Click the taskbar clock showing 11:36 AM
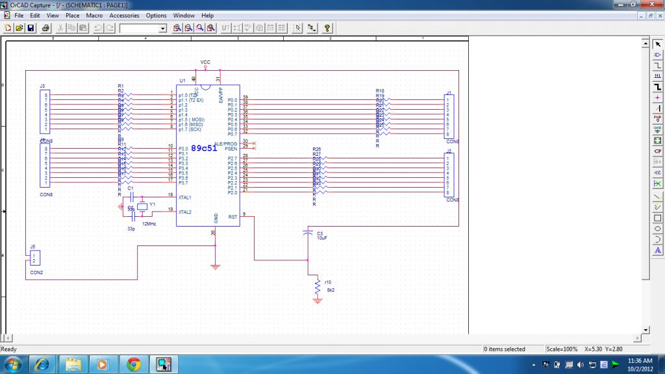This screenshot has width=665, height=374. [x=640, y=364]
